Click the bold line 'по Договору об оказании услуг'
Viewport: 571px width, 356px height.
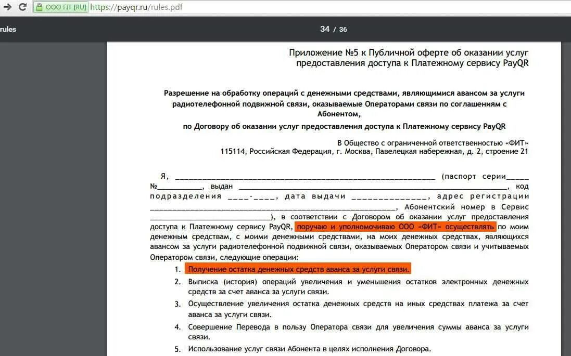pos(344,126)
